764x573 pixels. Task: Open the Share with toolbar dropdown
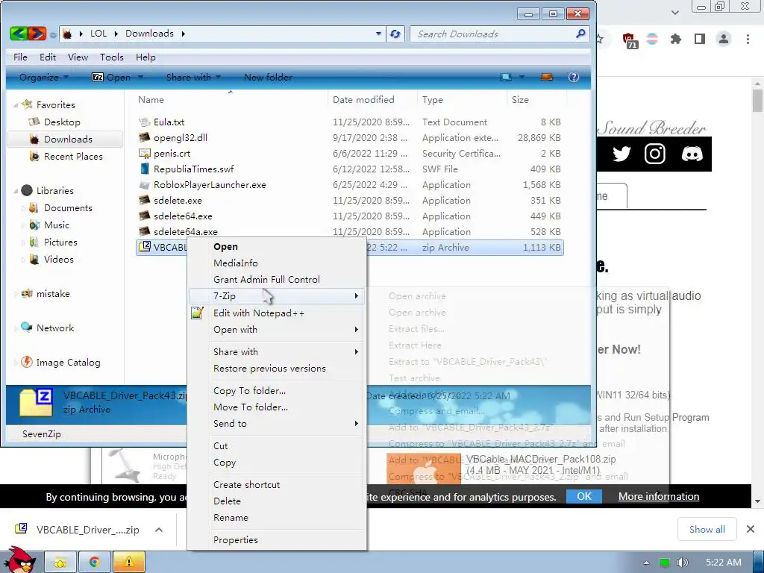(x=193, y=77)
